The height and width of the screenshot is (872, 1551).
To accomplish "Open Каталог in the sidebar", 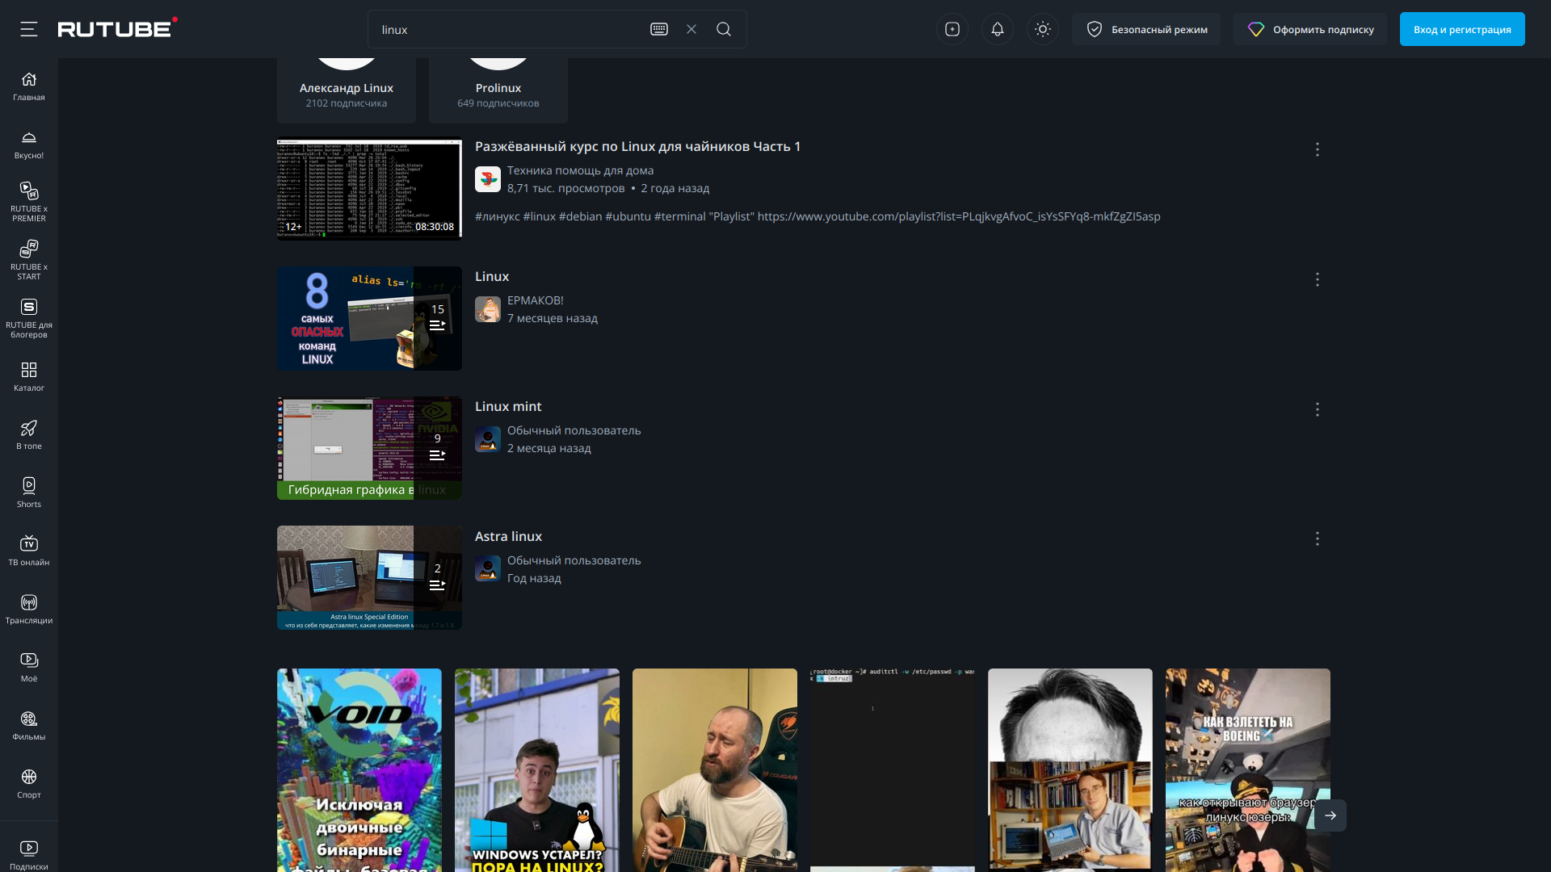I will [x=29, y=375].
